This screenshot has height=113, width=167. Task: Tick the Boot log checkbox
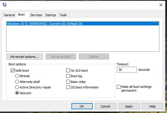point(68,76)
